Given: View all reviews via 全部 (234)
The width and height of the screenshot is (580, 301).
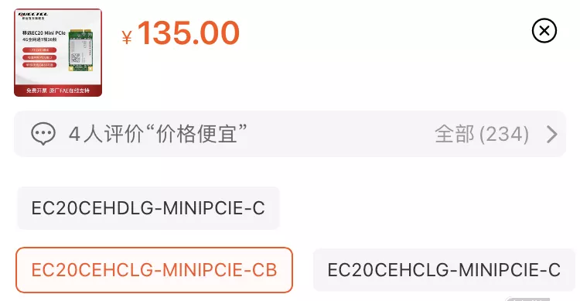Looking at the screenshot, I should 482,134.
